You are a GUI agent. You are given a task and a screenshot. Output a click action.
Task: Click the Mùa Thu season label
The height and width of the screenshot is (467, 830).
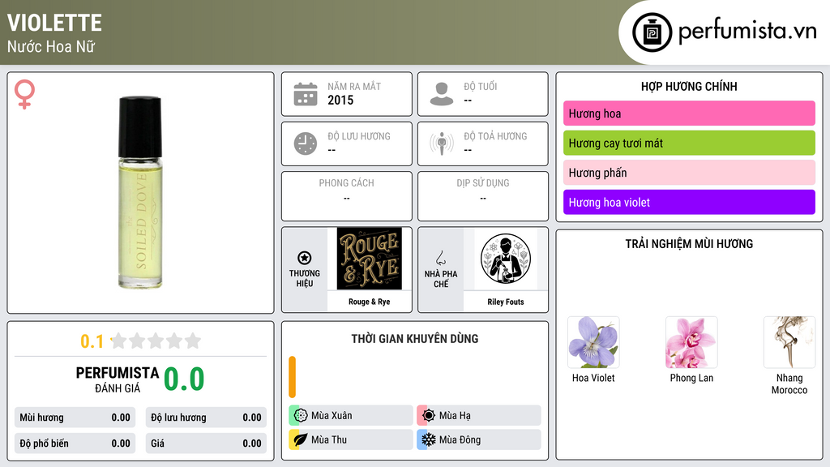[329, 439]
